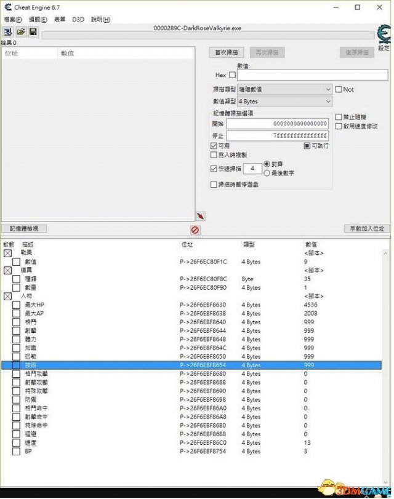The width and height of the screenshot is (394, 499).
Task: Click the 防禦 entry label
Action: 31,400
